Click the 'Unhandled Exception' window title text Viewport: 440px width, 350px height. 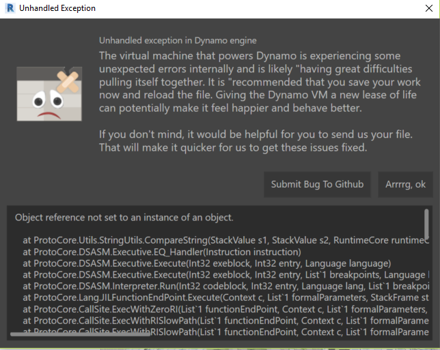point(57,9)
